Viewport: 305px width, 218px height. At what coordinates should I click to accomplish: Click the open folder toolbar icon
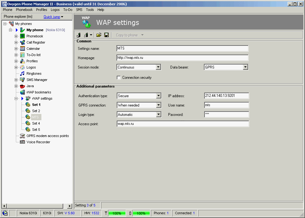(x=99, y=35)
